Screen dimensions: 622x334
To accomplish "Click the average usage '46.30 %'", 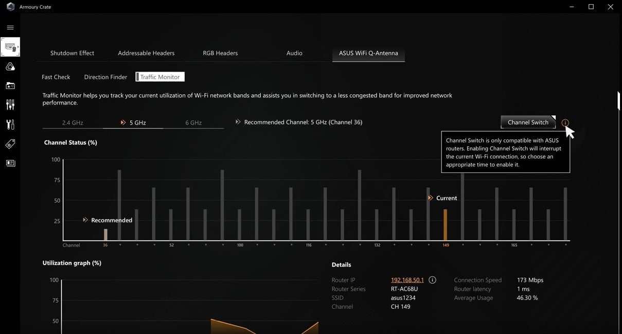I will 527,297.
